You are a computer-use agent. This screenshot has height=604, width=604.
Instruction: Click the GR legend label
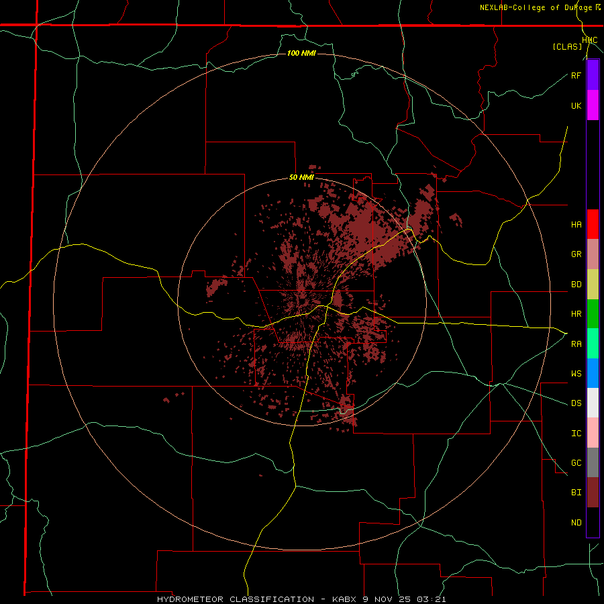[576, 254]
